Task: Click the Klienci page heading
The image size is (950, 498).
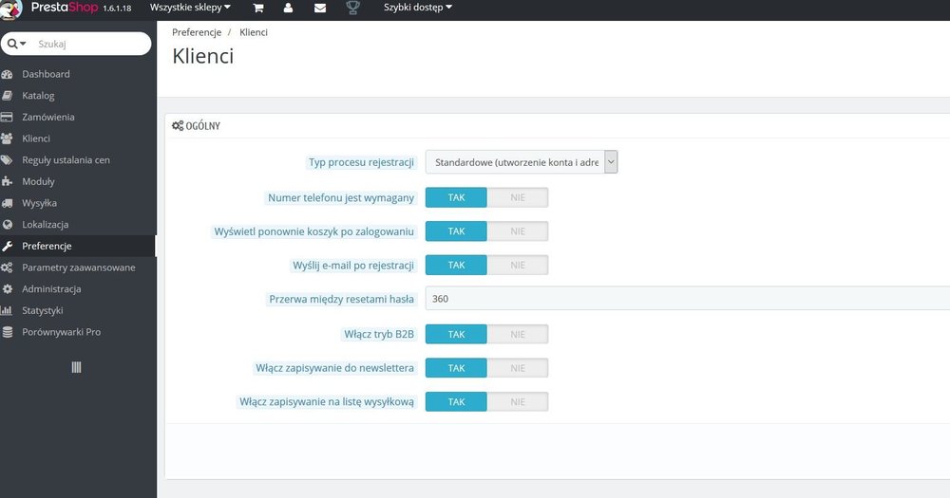Action: (x=203, y=56)
